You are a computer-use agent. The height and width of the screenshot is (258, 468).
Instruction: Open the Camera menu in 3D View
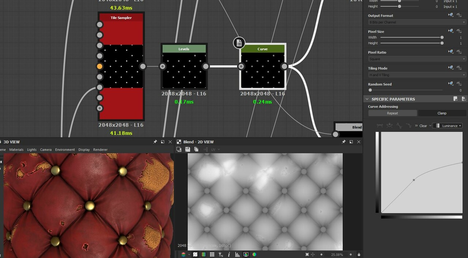[46, 150]
